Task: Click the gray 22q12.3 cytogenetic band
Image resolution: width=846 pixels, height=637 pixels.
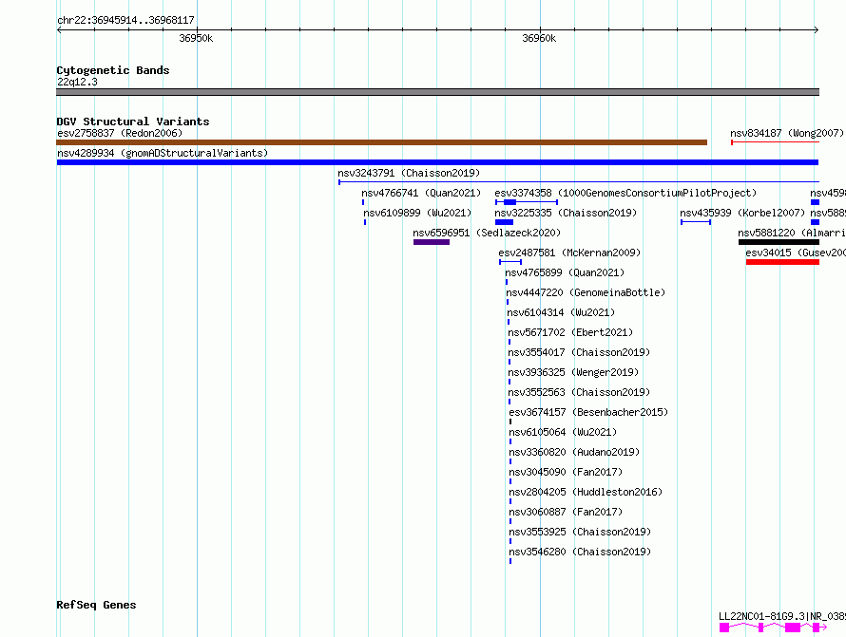Action: [437, 92]
